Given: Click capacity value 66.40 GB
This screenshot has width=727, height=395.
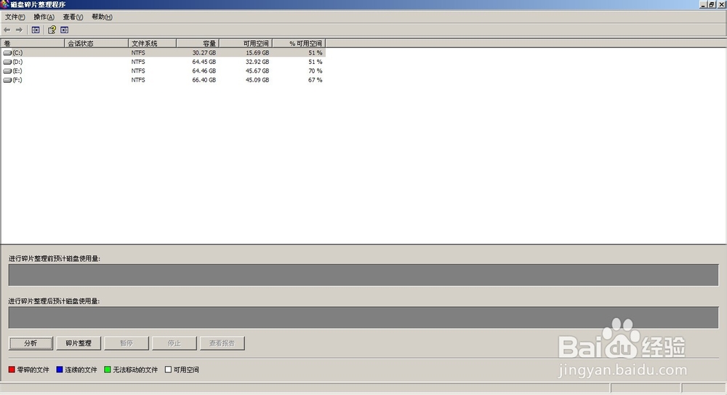Looking at the screenshot, I should pos(204,80).
